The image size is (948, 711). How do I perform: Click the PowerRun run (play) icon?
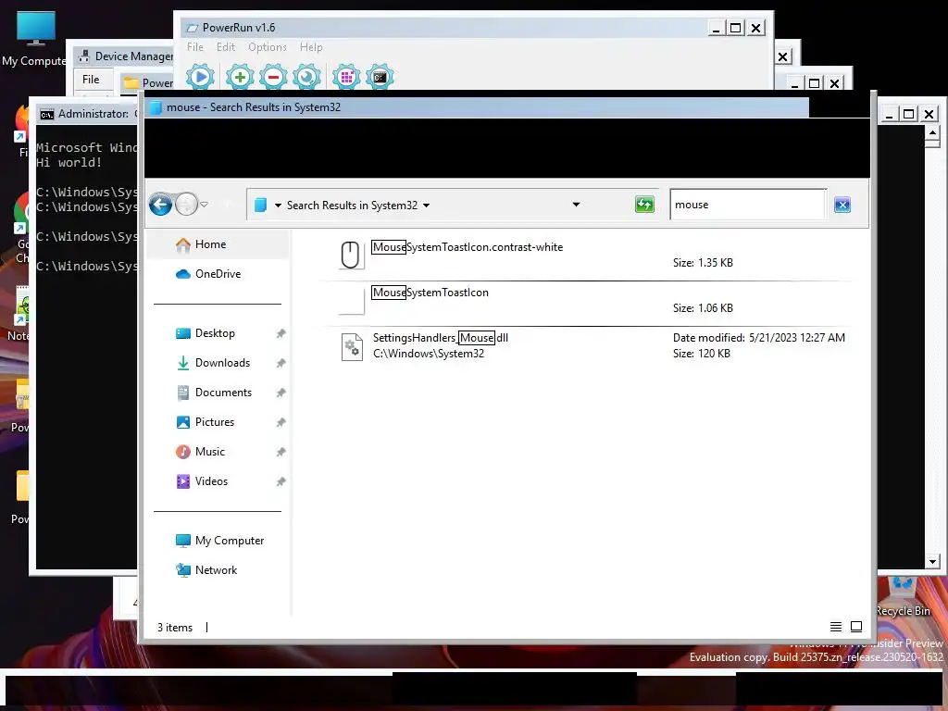[200, 78]
